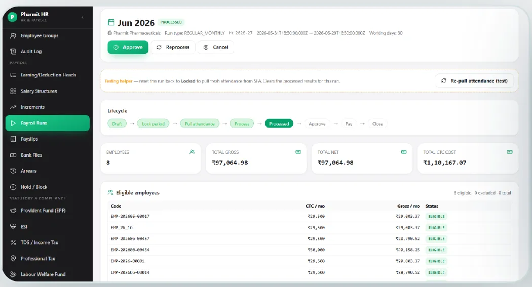
Task: Click the Status column header
Action: (432, 206)
